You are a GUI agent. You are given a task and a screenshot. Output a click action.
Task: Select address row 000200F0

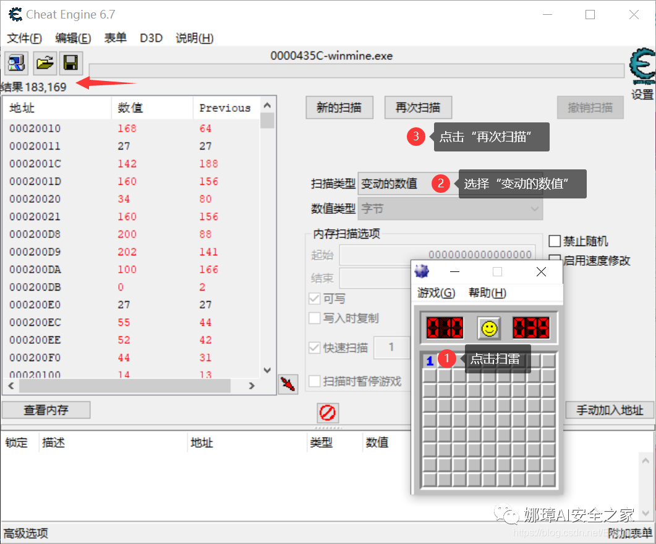pos(132,358)
